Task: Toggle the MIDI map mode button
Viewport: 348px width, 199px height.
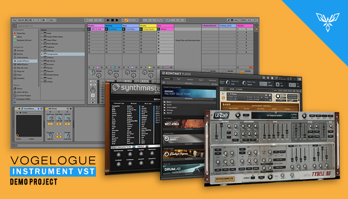Action: (x=243, y=20)
